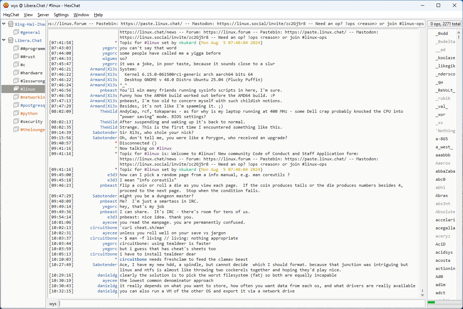The width and height of the screenshot is (463, 309).
Task: Click the channel icon beside #security
Action: pos(16,122)
